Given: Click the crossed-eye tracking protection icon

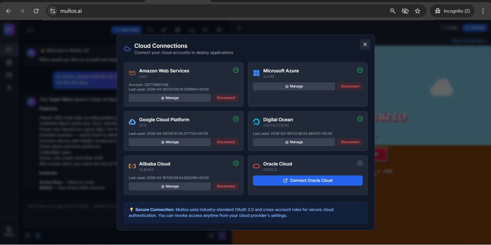Looking at the screenshot, I should tap(405, 11).
